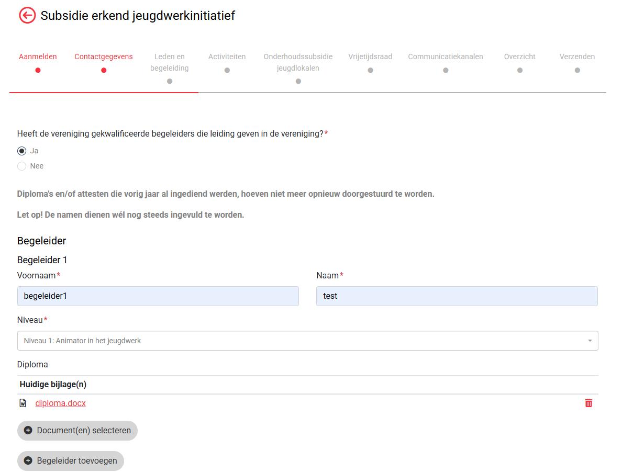The image size is (622, 472).
Task: Open the Niveau dropdown
Action: tap(307, 341)
